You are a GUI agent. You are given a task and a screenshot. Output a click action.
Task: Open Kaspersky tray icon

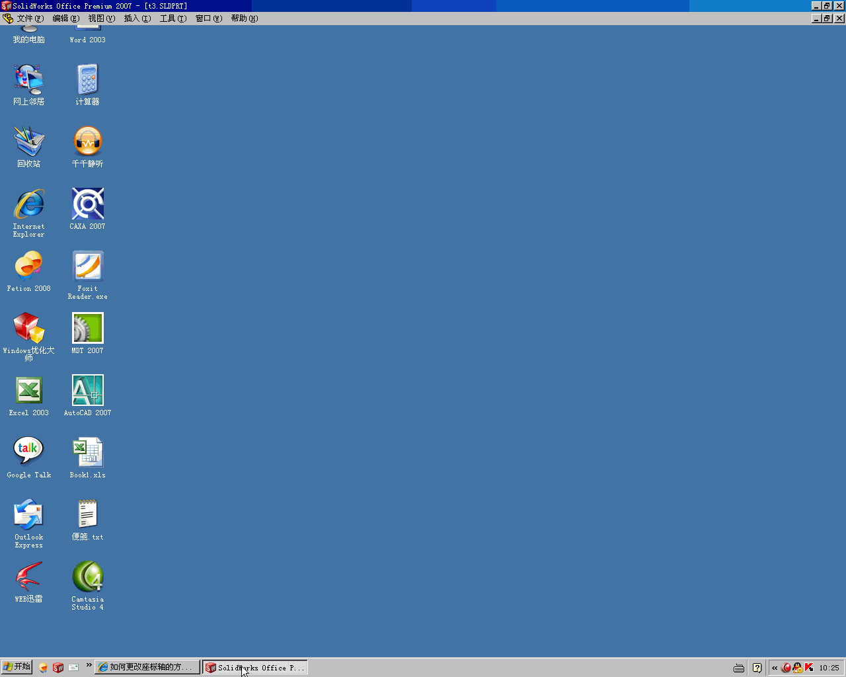click(809, 668)
